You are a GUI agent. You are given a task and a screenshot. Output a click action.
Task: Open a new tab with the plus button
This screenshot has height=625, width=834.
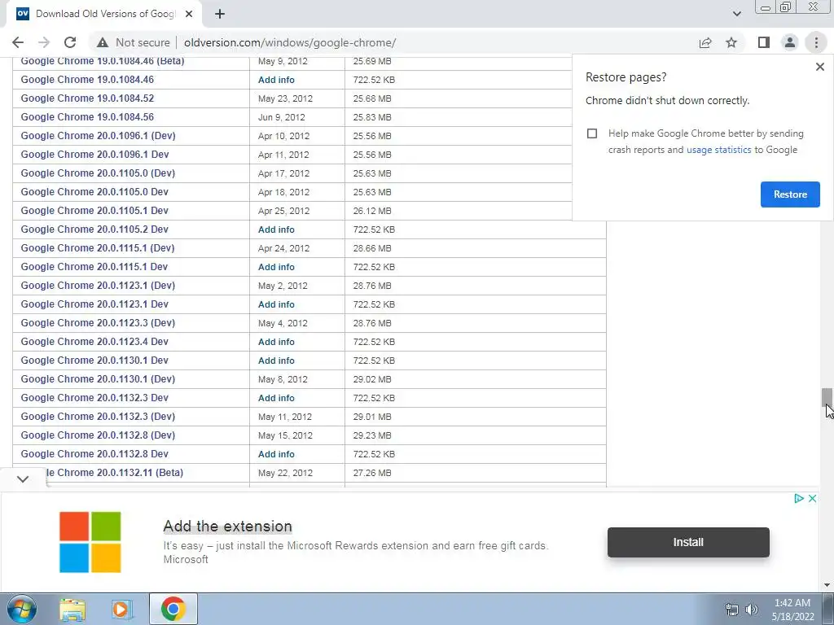click(x=220, y=14)
